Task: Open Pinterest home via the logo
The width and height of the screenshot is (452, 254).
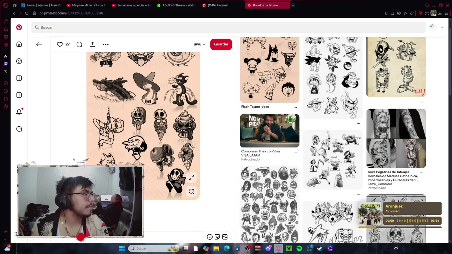Action: 19,27
